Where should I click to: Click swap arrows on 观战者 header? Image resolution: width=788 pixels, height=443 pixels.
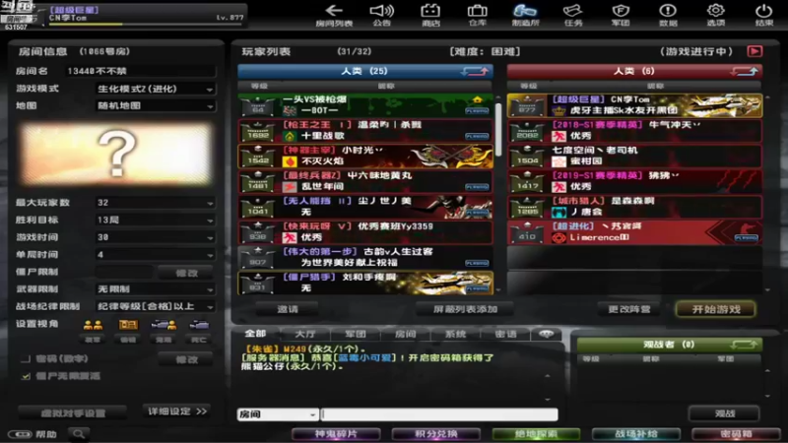744,345
